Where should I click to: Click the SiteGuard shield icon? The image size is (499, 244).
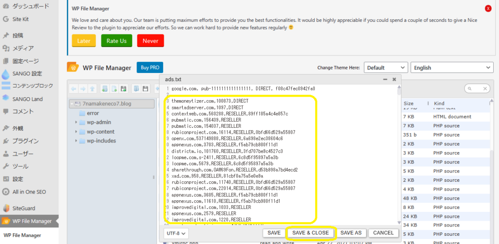pos(6,209)
